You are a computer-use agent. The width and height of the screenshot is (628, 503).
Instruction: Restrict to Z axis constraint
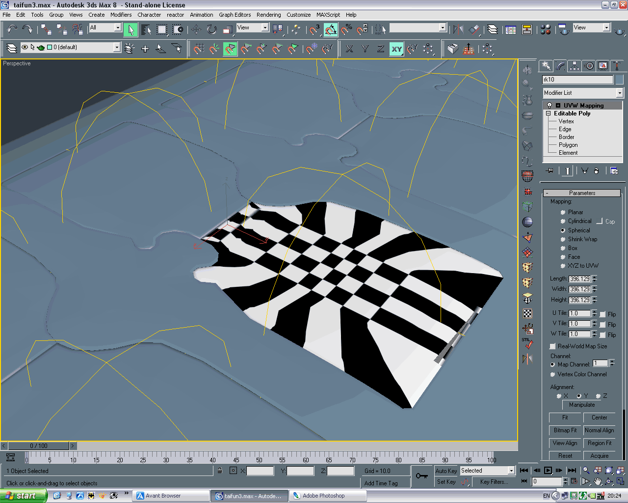click(x=381, y=49)
